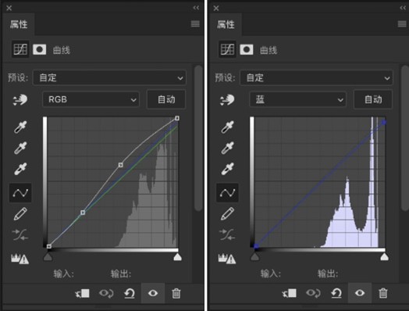
Task: Select the lower control point on RGB curve
Action: click(x=83, y=213)
